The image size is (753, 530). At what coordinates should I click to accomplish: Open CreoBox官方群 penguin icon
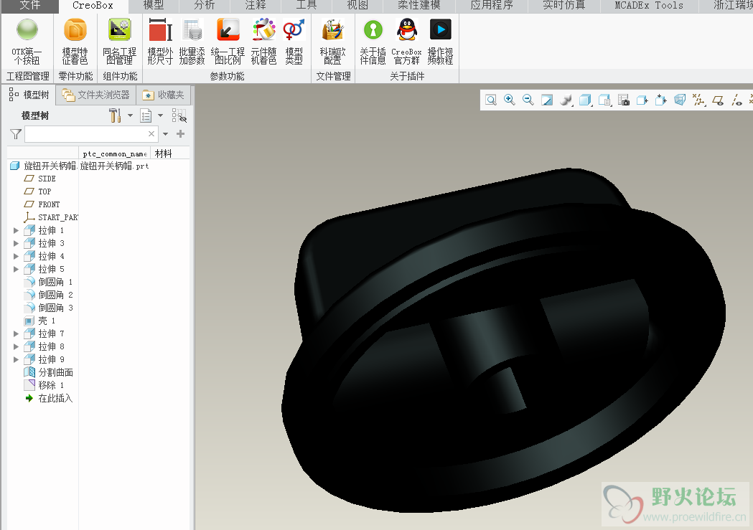[407, 29]
